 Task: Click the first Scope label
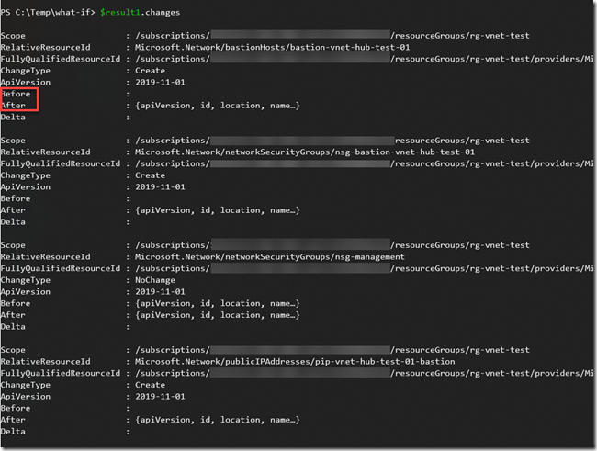tap(13, 36)
